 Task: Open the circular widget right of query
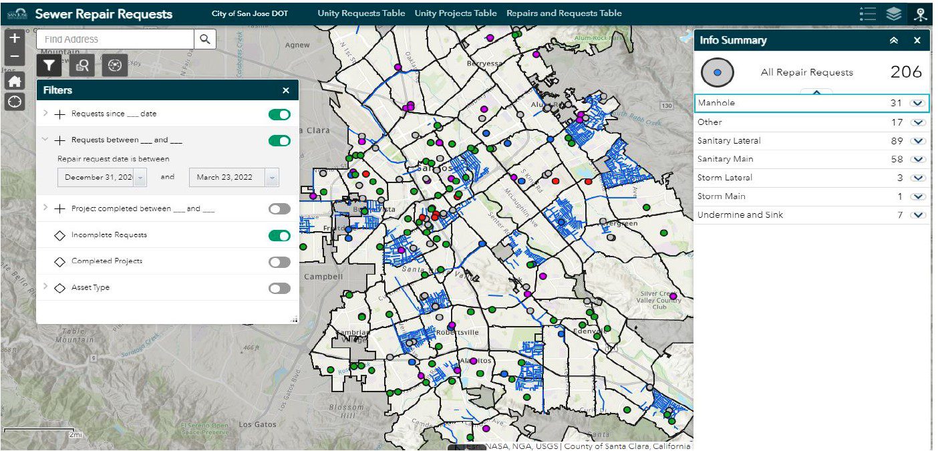click(115, 65)
